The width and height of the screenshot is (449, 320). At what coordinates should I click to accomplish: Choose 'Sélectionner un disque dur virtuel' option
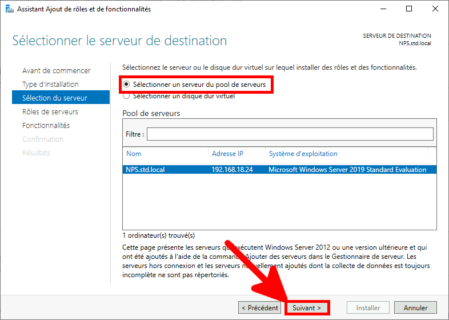[x=126, y=96]
